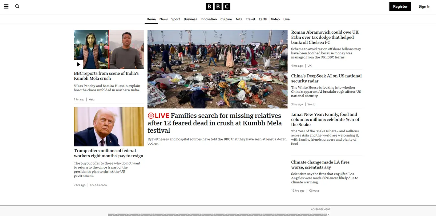Image resolution: width=436 pixels, height=216 pixels.
Task: Open the Live section
Action: coord(286,19)
